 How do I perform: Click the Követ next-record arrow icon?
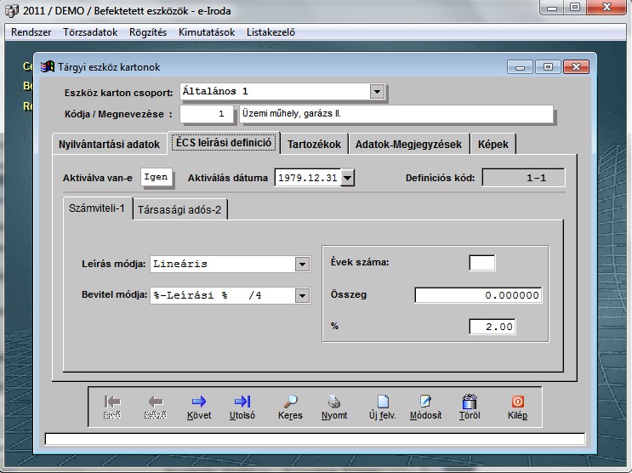(198, 402)
